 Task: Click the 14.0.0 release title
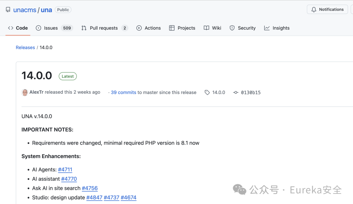37,76
